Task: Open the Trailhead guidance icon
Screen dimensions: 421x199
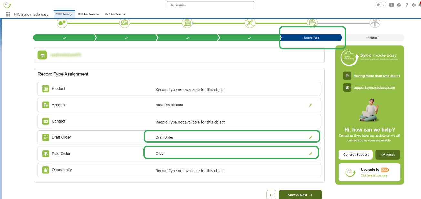Action: tap(399, 5)
